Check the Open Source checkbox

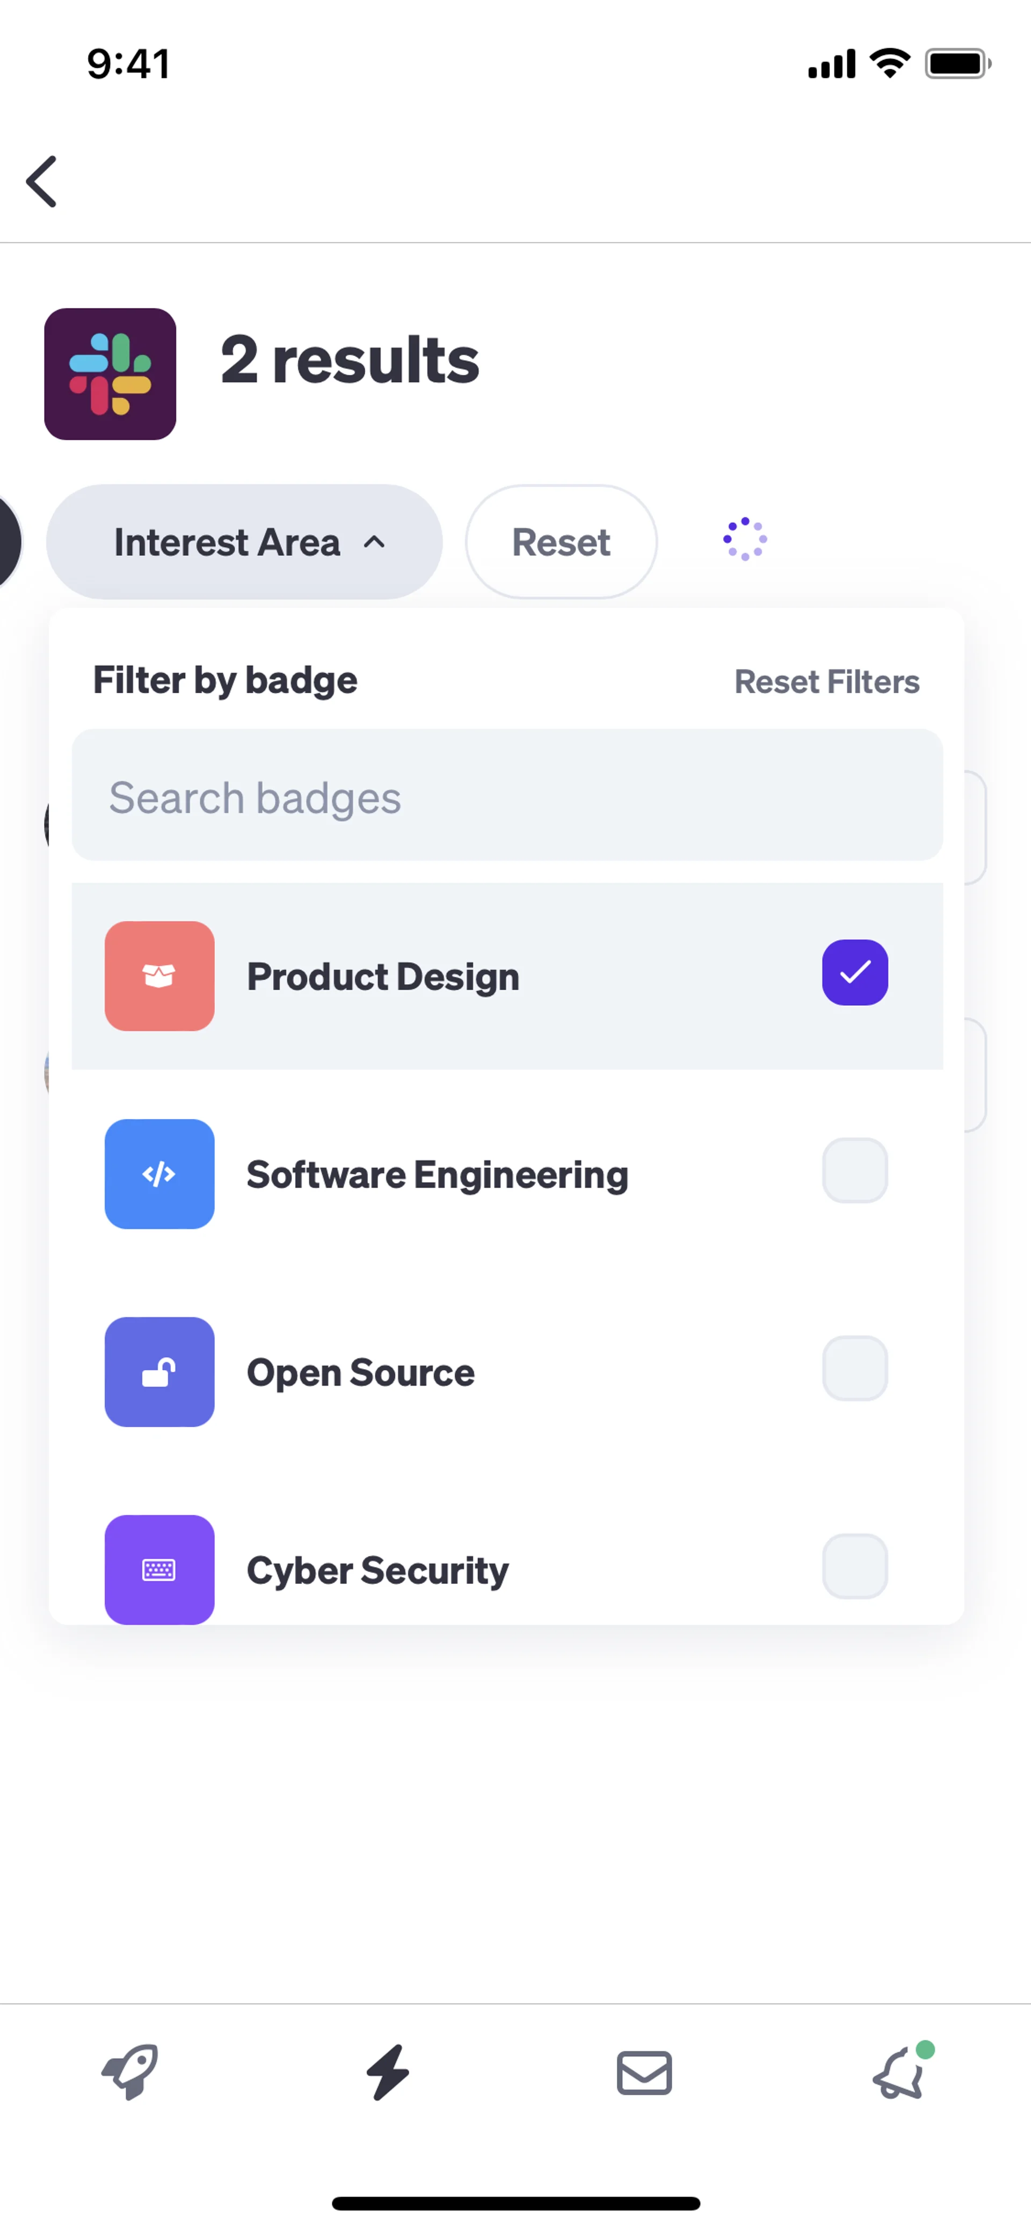854,1368
